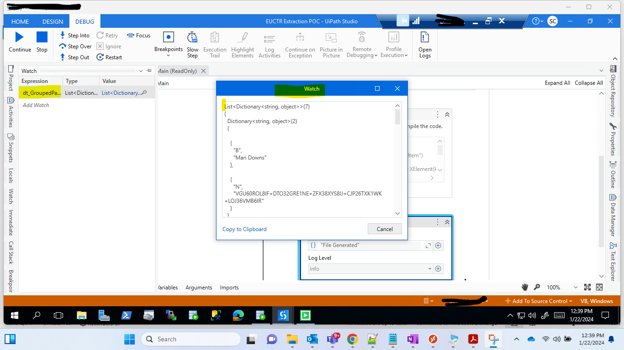Click the Ignore debug command
Screen dimensions: 624x350
(109, 46)
